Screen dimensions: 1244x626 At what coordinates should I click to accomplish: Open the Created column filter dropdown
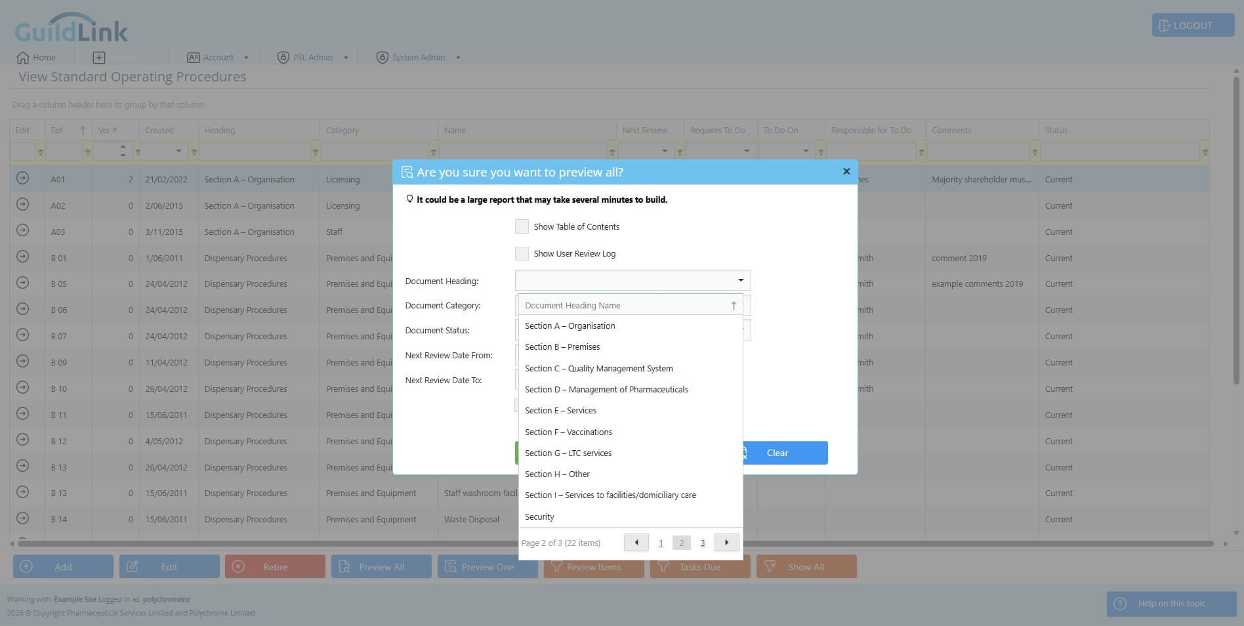[178, 152]
